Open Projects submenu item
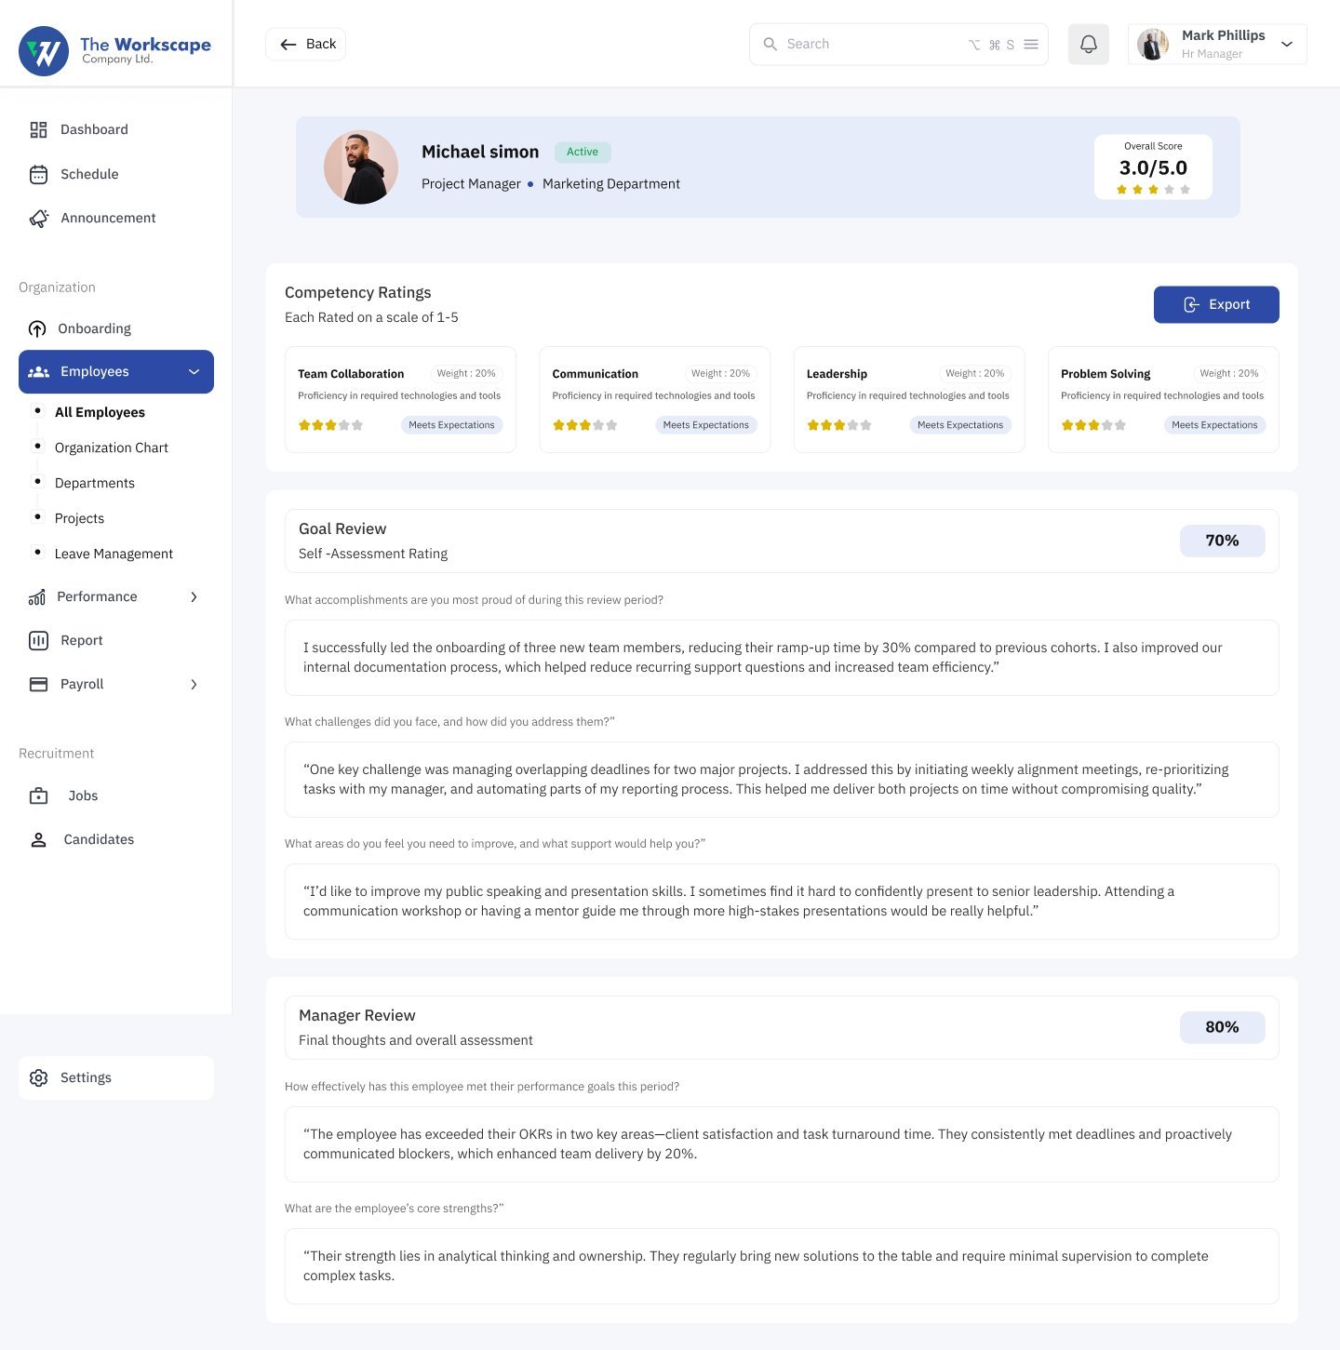The height and width of the screenshot is (1350, 1340). tap(79, 518)
